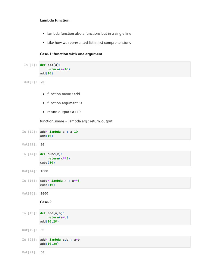Focus the In [19] def add(a,b) code cell
The height and width of the screenshot is (279, 209).
click(115, 217)
